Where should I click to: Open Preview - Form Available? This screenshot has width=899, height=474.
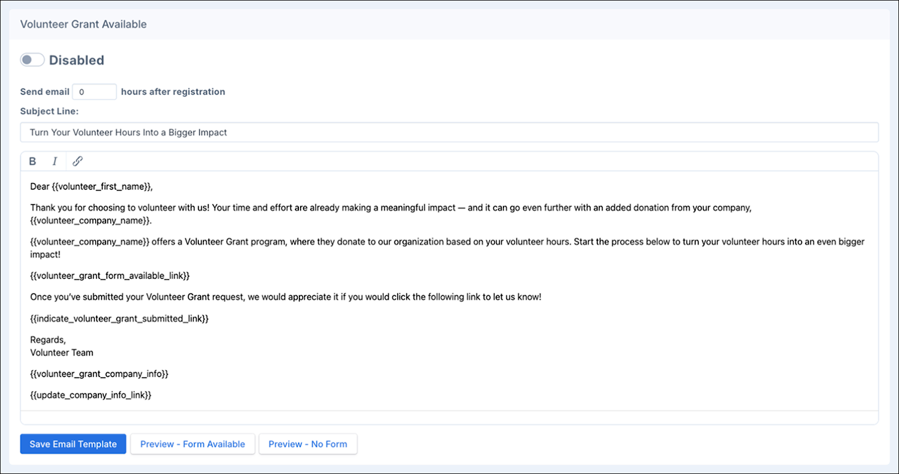(x=193, y=444)
